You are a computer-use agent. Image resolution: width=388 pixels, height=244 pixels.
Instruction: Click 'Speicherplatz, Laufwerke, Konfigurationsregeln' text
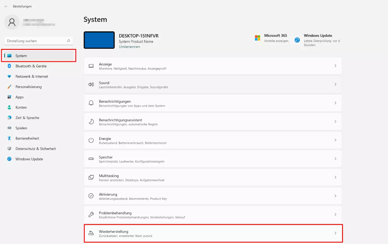[132, 161]
